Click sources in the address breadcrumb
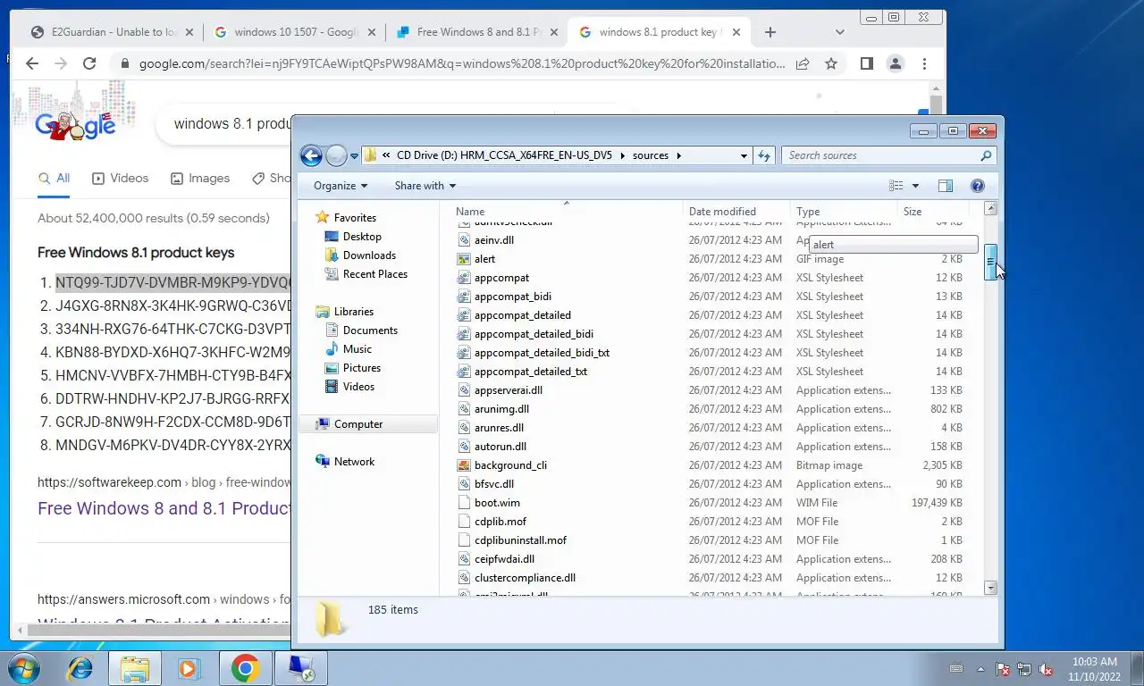Image resolution: width=1144 pixels, height=686 pixels. [651, 155]
